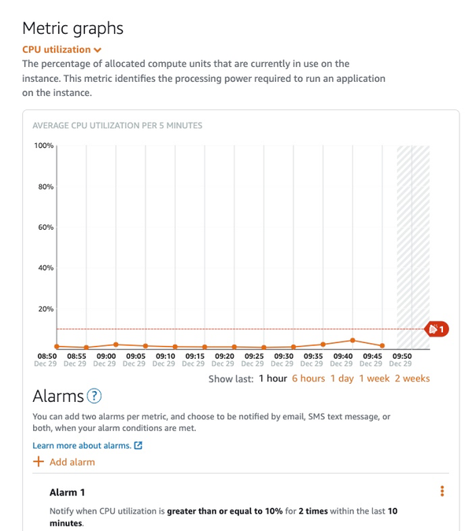Screen dimensions: 472x531
Task: Click the peak data point at 09:40
Action: (352, 341)
